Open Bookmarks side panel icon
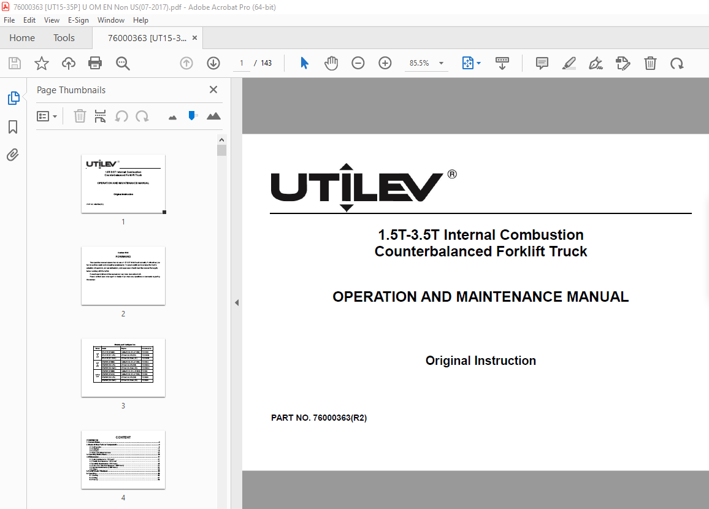This screenshot has height=509, width=709. [x=13, y=127]
